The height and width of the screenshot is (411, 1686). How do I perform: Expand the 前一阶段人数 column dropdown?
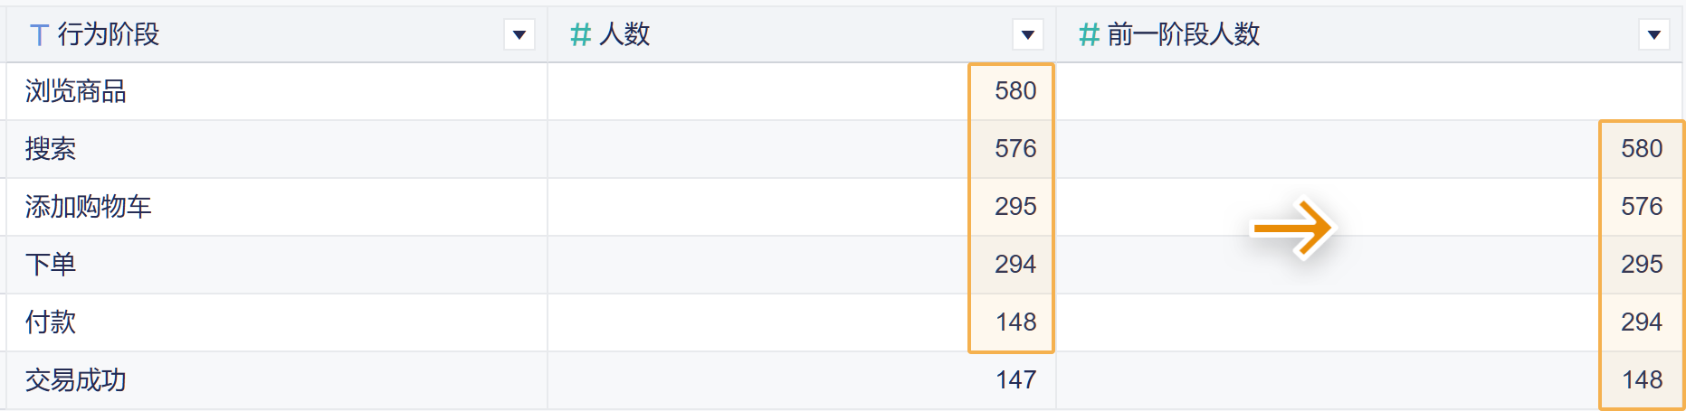pos(1654,35)
